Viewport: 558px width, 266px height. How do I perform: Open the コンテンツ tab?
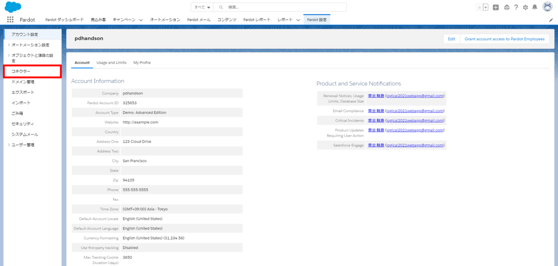point(227,20)
